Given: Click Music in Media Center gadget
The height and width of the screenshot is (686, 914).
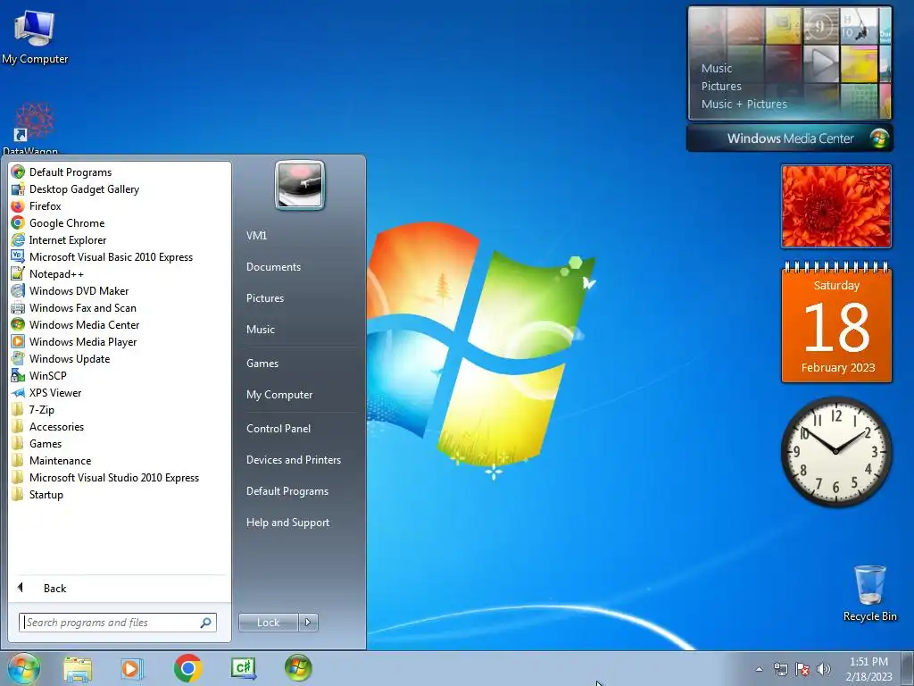Looking at the screenshot, I should [717, 68].
